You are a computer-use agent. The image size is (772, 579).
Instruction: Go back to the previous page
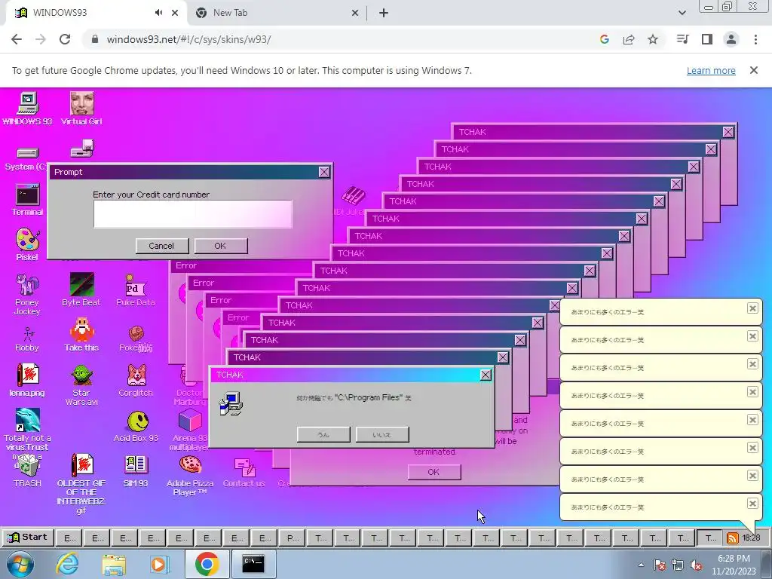[x=17, y=39]
